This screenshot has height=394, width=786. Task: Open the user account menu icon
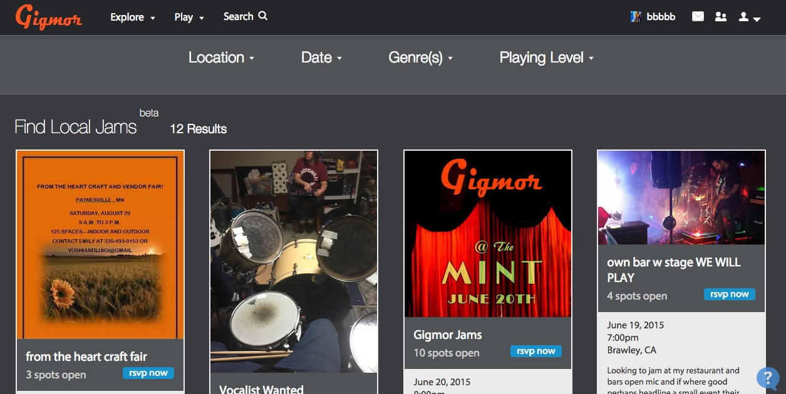749,18
